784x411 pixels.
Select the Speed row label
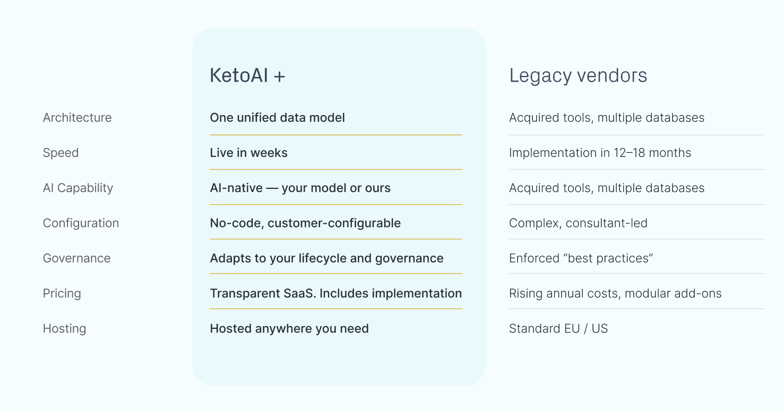(61, 153)
